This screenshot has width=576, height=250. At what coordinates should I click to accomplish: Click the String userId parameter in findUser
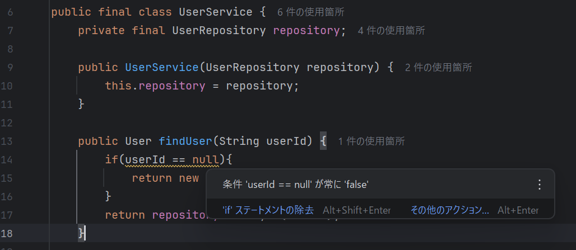pyautogui.click(x=263, y=141)
